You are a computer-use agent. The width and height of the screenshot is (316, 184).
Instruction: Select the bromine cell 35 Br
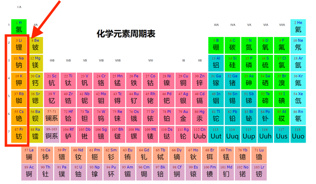[281, 81]
